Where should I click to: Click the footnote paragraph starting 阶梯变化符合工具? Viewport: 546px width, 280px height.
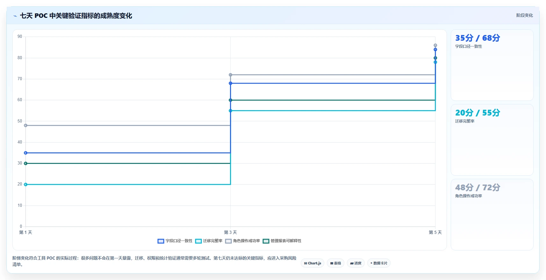click(x=154, y=261)
